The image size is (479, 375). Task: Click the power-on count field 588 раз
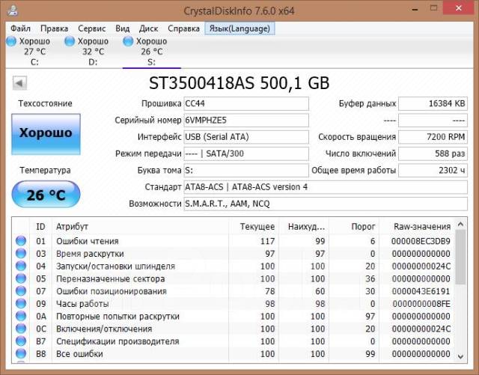[x=433, y=153]
